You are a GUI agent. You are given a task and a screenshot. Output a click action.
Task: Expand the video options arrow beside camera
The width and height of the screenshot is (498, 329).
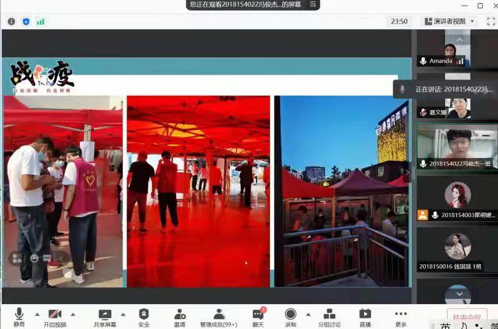point(72,314)
